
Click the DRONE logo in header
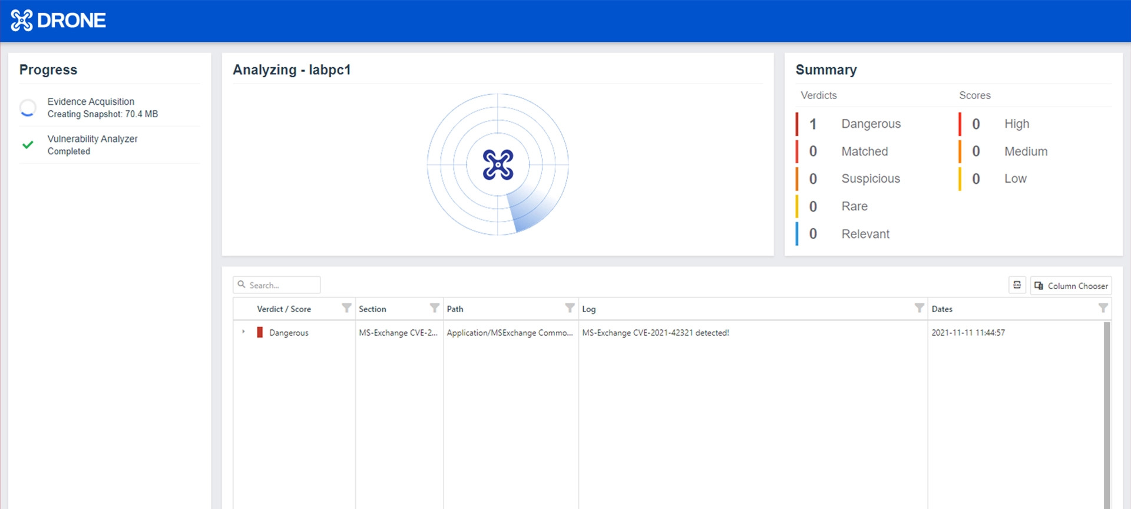click(x=58, y=21)
